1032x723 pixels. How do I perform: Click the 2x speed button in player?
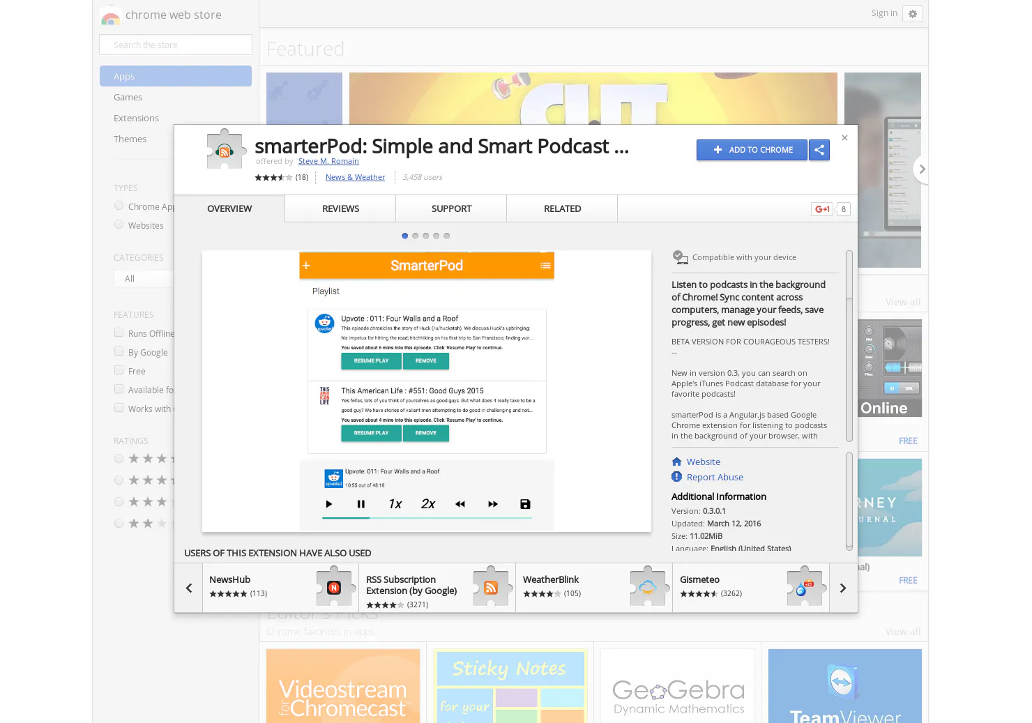[x=428, y=504]
